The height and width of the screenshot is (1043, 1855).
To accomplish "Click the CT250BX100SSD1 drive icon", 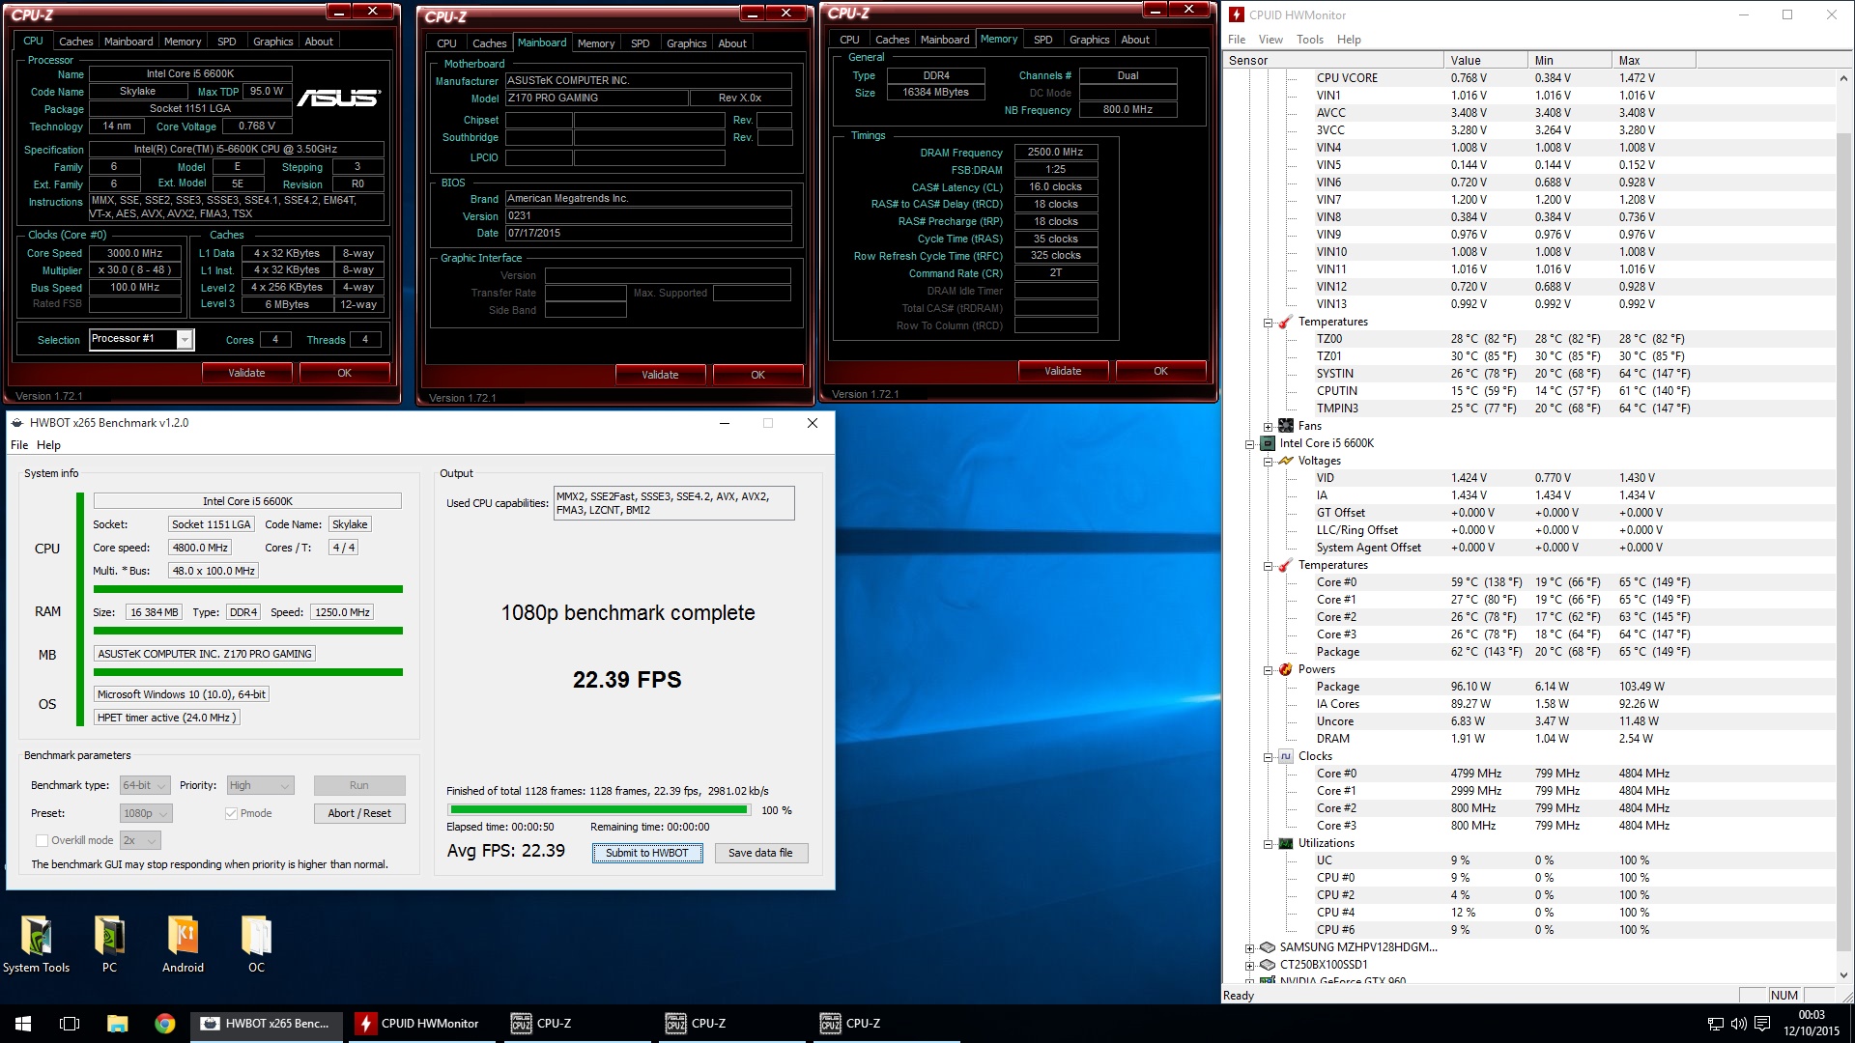I will [x=1268, y=965].
